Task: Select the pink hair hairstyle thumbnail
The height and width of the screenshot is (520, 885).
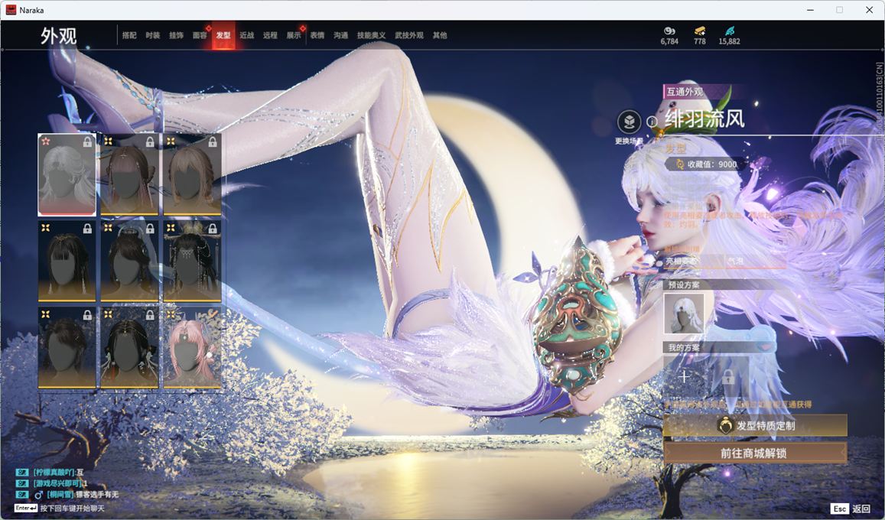Action: point(192,347)
